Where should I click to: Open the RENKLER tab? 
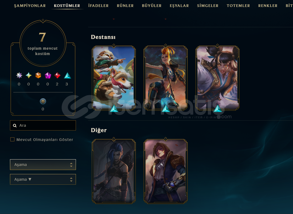268,6
